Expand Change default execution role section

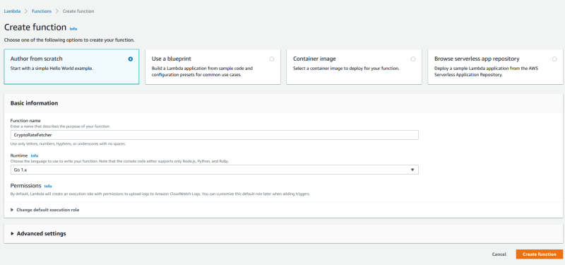pyautogui.click(x=45, y=210)
